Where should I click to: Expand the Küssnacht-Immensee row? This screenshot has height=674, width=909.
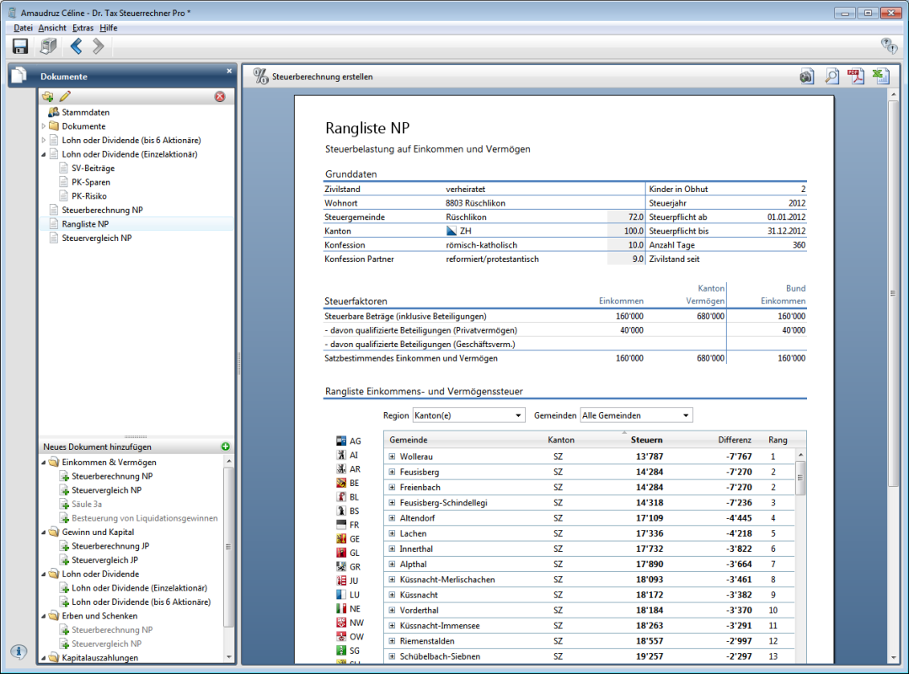coord(392,626)
